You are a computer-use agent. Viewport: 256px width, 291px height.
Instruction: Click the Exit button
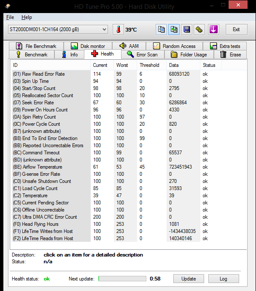coord(237,29)
